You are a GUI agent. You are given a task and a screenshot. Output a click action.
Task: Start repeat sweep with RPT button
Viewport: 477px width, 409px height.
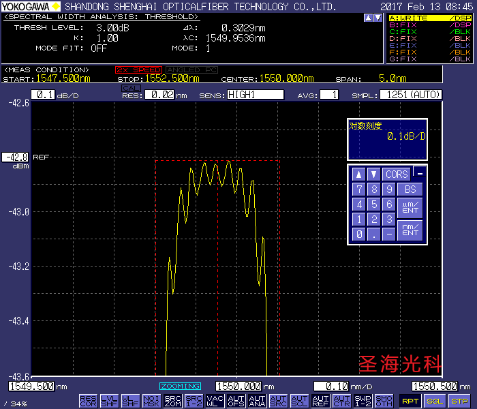point(410,401)
